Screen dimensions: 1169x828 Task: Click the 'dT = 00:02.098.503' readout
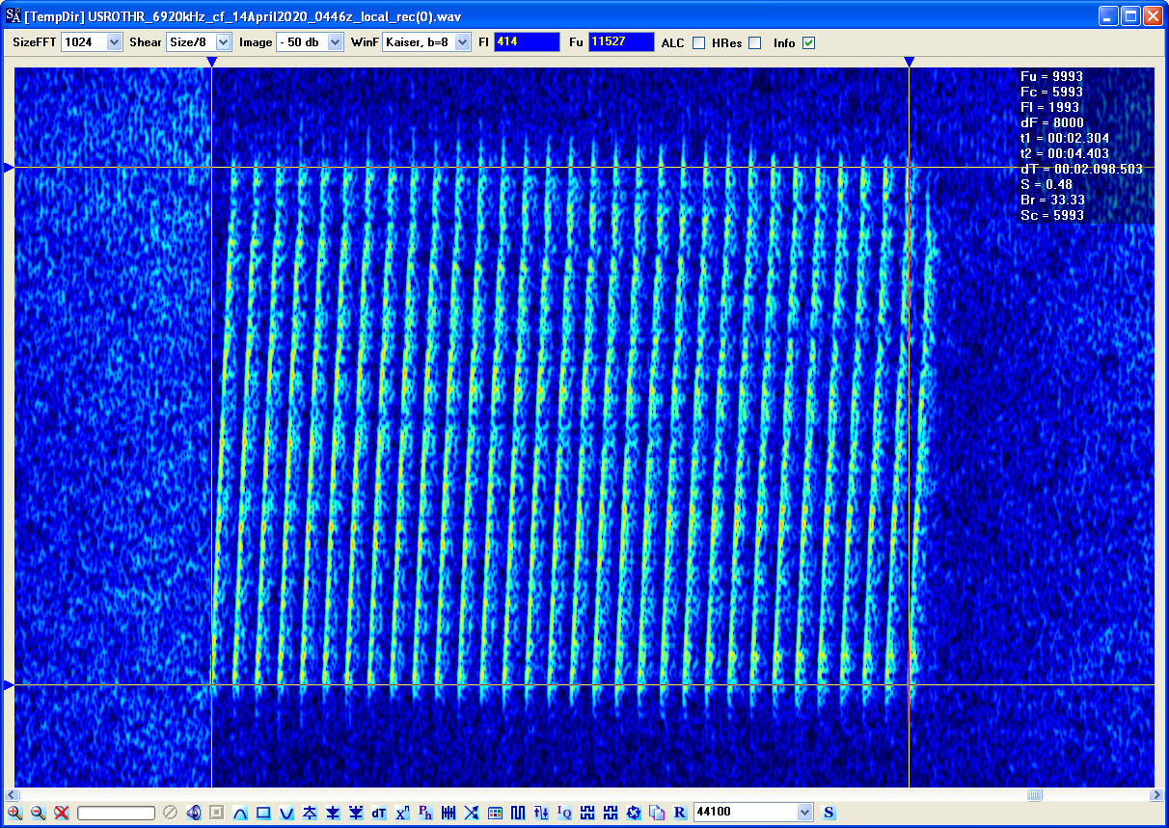tap(1081, 169)
